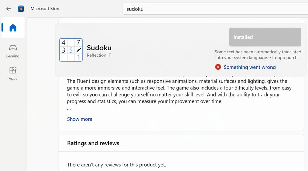Open the Home page icon in sidebar
This screenshot has width=308, height=171.
(13, 28)
